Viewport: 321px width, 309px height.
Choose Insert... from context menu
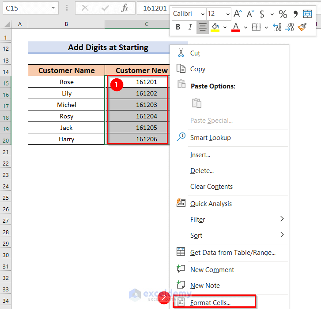[x=229, y=155]
